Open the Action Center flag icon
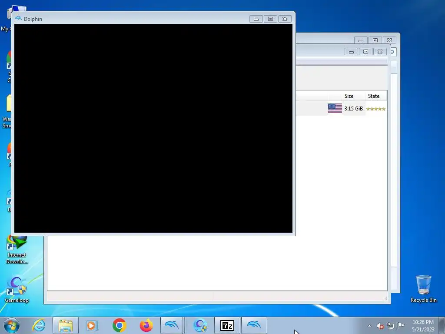The height and width of the screenshot is (334, 445). pyautogui.click(x=401, y=325)
